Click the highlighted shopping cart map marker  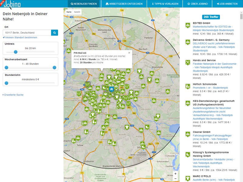coord(87,85)
